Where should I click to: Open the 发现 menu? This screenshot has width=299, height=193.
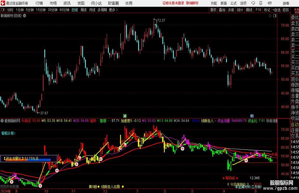point(81,3)
